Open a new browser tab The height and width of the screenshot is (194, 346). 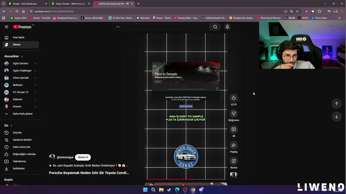tap(138, 4)
